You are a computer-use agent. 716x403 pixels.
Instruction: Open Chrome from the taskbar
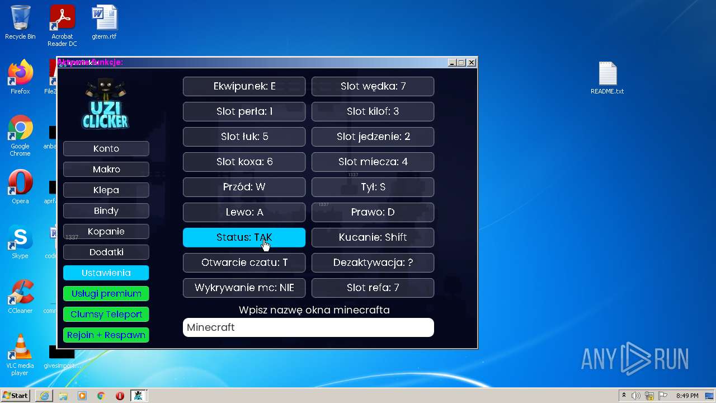point(101,396)
